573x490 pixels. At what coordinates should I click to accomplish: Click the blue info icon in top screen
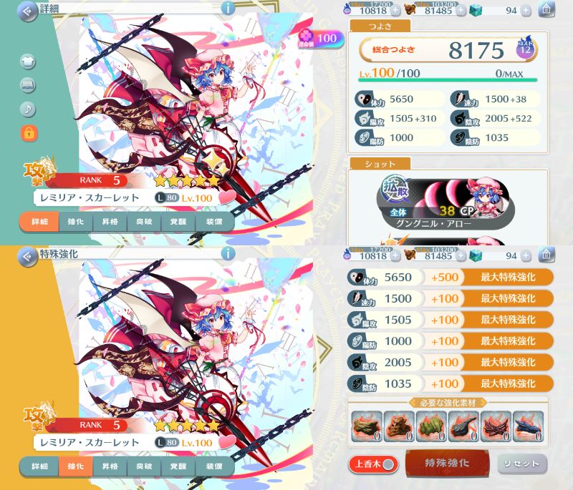[228, 8]
